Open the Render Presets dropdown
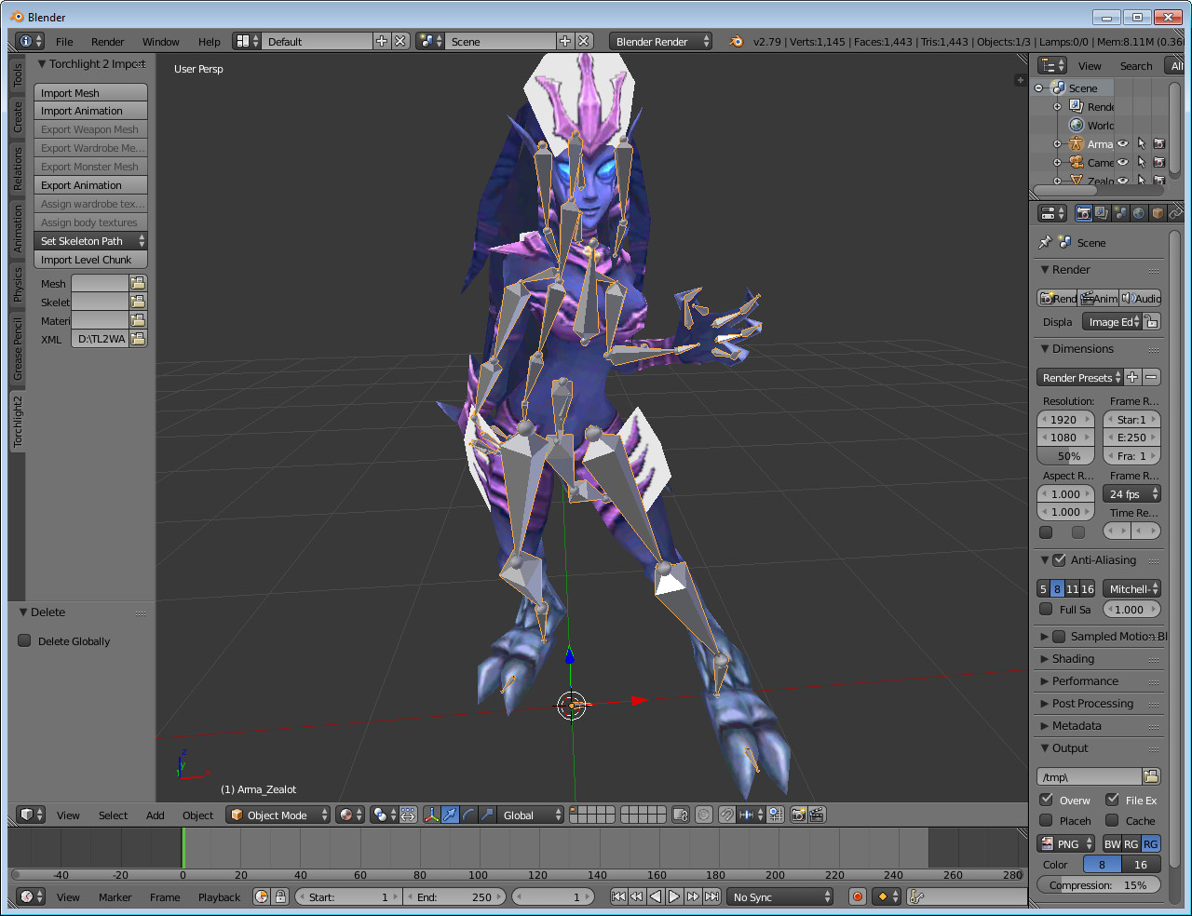The width and height of the screenshot is (1192, 916). coord(1079,377)
